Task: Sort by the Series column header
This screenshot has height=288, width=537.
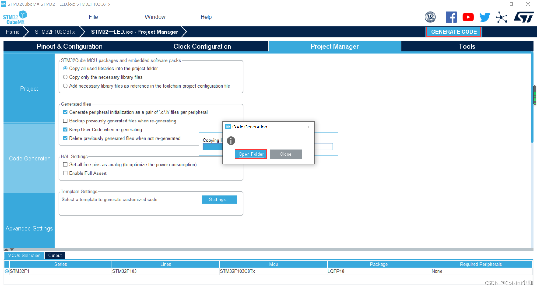Action: coord(60,264)
